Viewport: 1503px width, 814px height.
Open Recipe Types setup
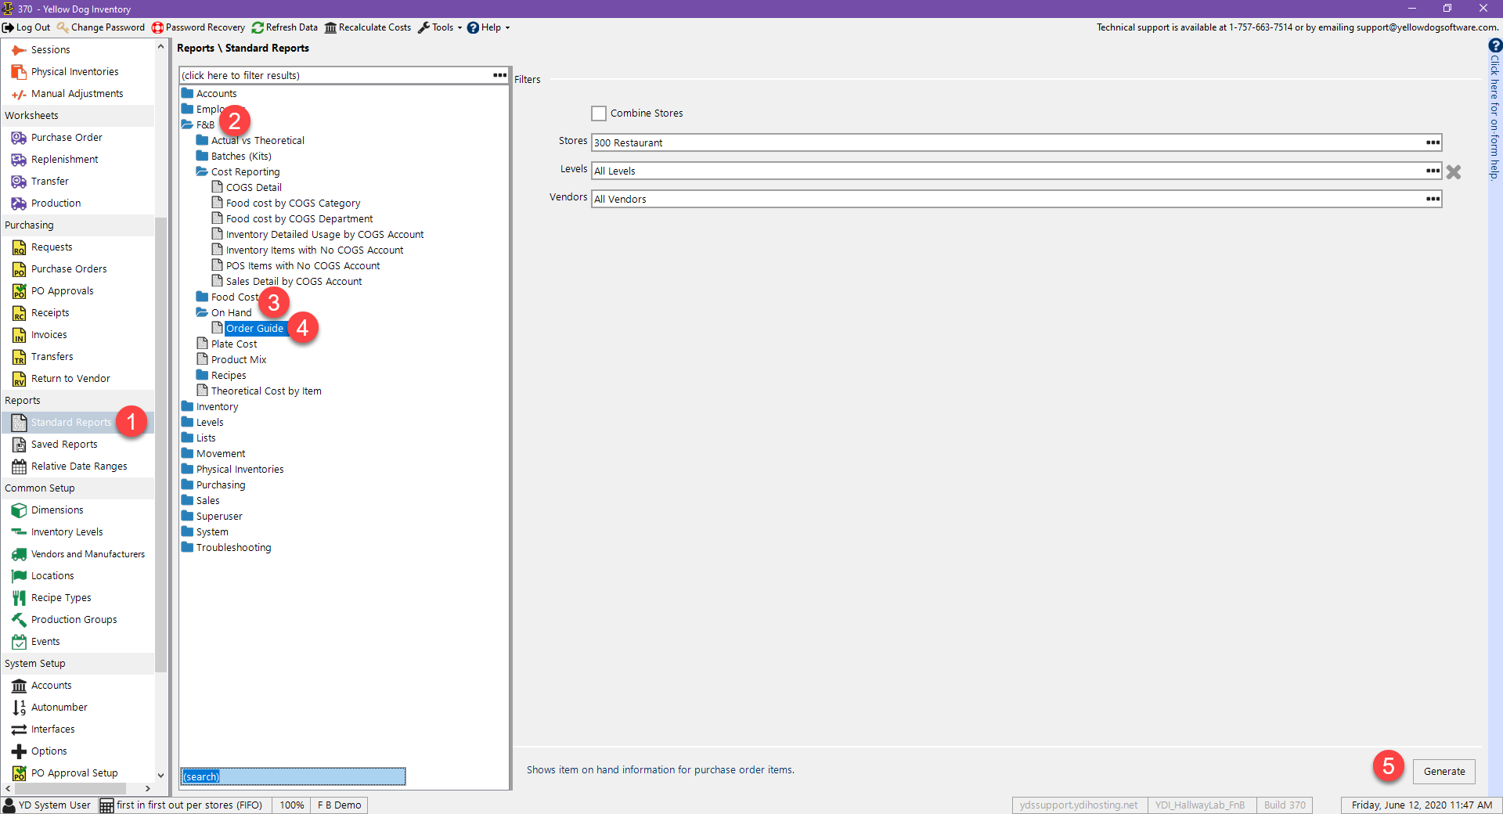tap(61, 597)
